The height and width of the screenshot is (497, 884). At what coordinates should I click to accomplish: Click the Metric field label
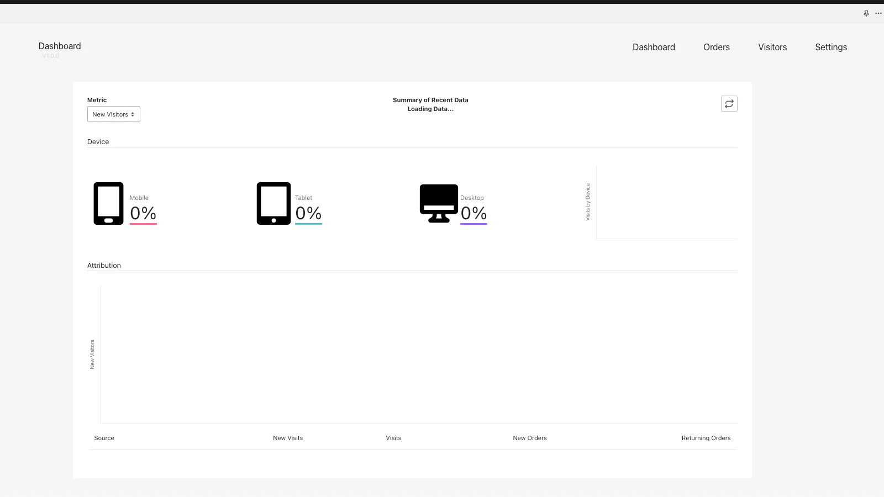tap(97, 100)
